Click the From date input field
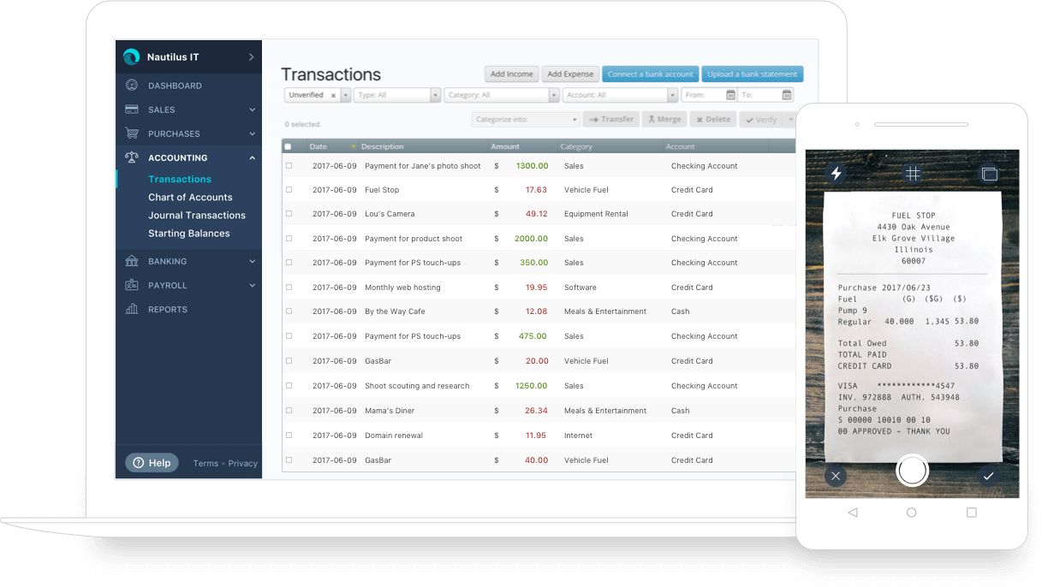 [x=704, y=95]
